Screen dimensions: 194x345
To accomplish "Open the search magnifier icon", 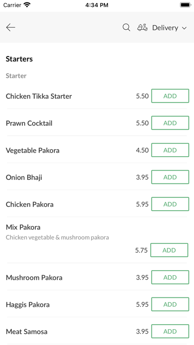I will [x=126, y=27].
